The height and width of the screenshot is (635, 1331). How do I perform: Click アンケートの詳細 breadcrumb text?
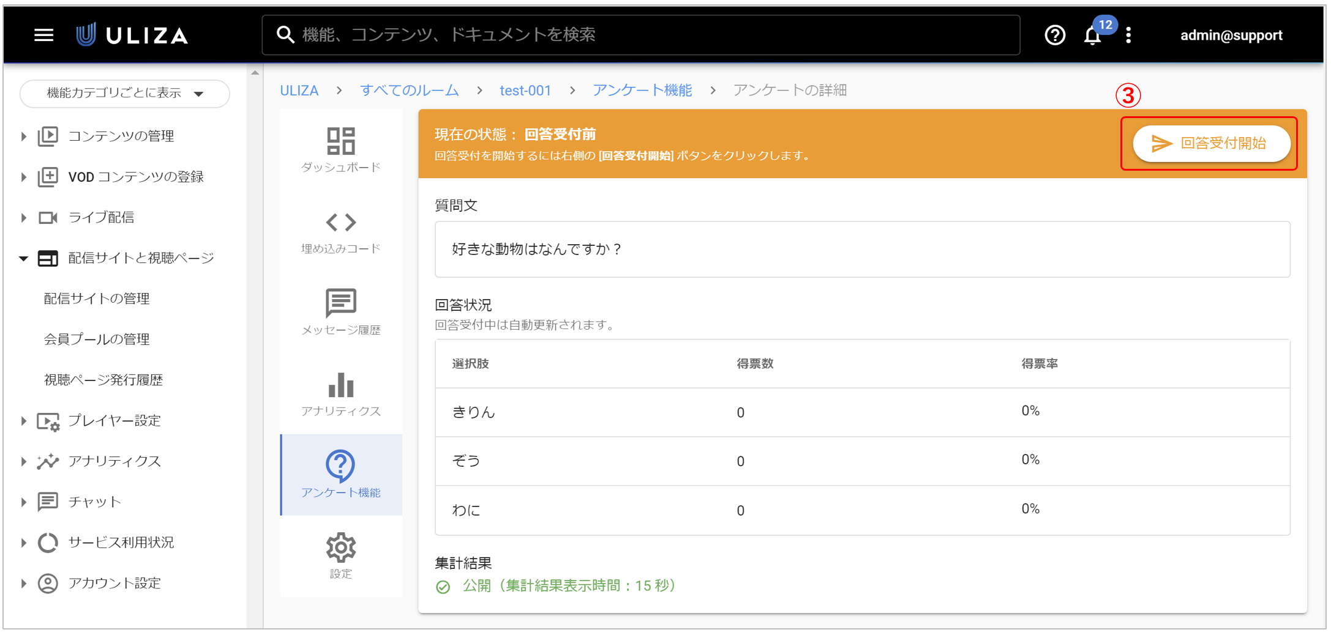[x=790, y=91]
